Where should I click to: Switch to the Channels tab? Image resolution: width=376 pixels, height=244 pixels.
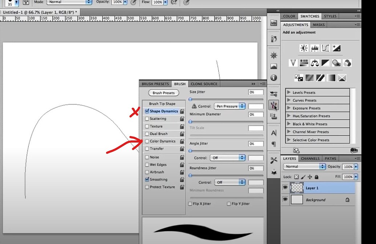[x=310, y=158]
